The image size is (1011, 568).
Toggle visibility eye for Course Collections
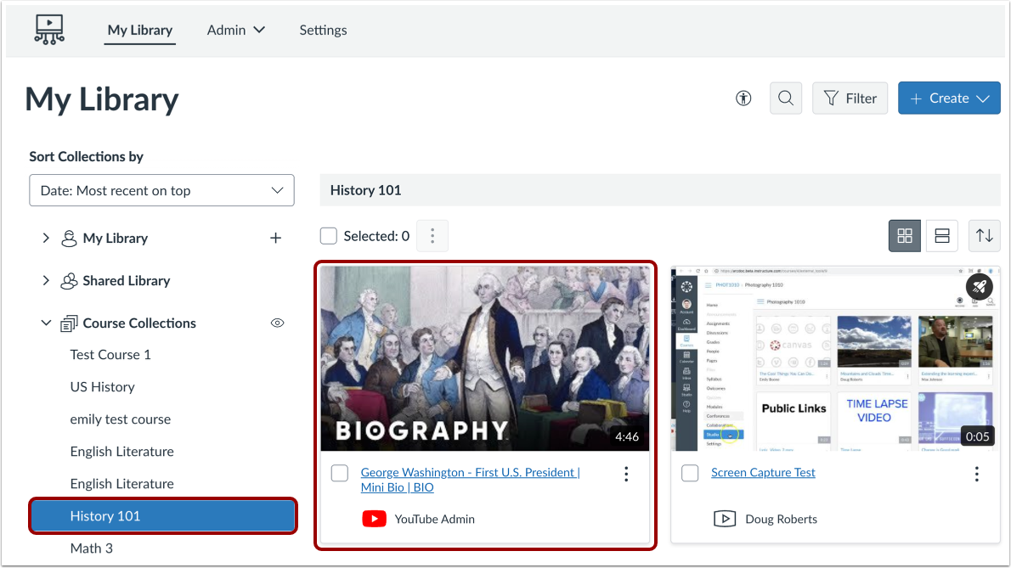(277, 323)
